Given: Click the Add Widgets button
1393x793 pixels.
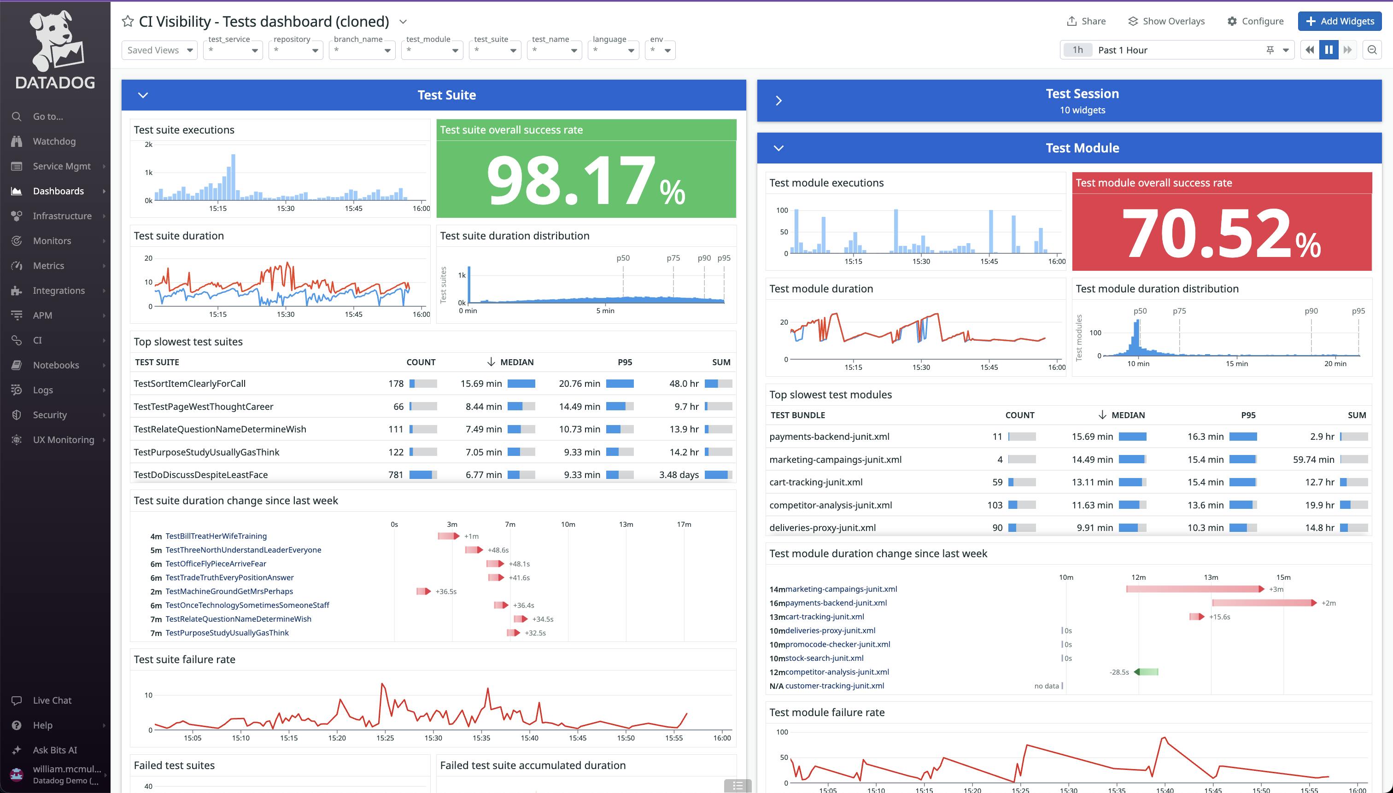Looking at the screenshot, I should pos(1340,21).
